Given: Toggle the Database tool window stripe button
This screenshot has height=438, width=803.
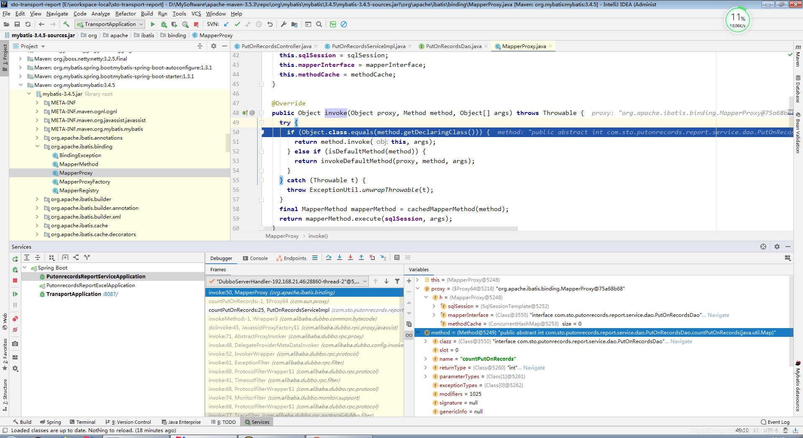Looking at the screenshot, I should [798, 89].
